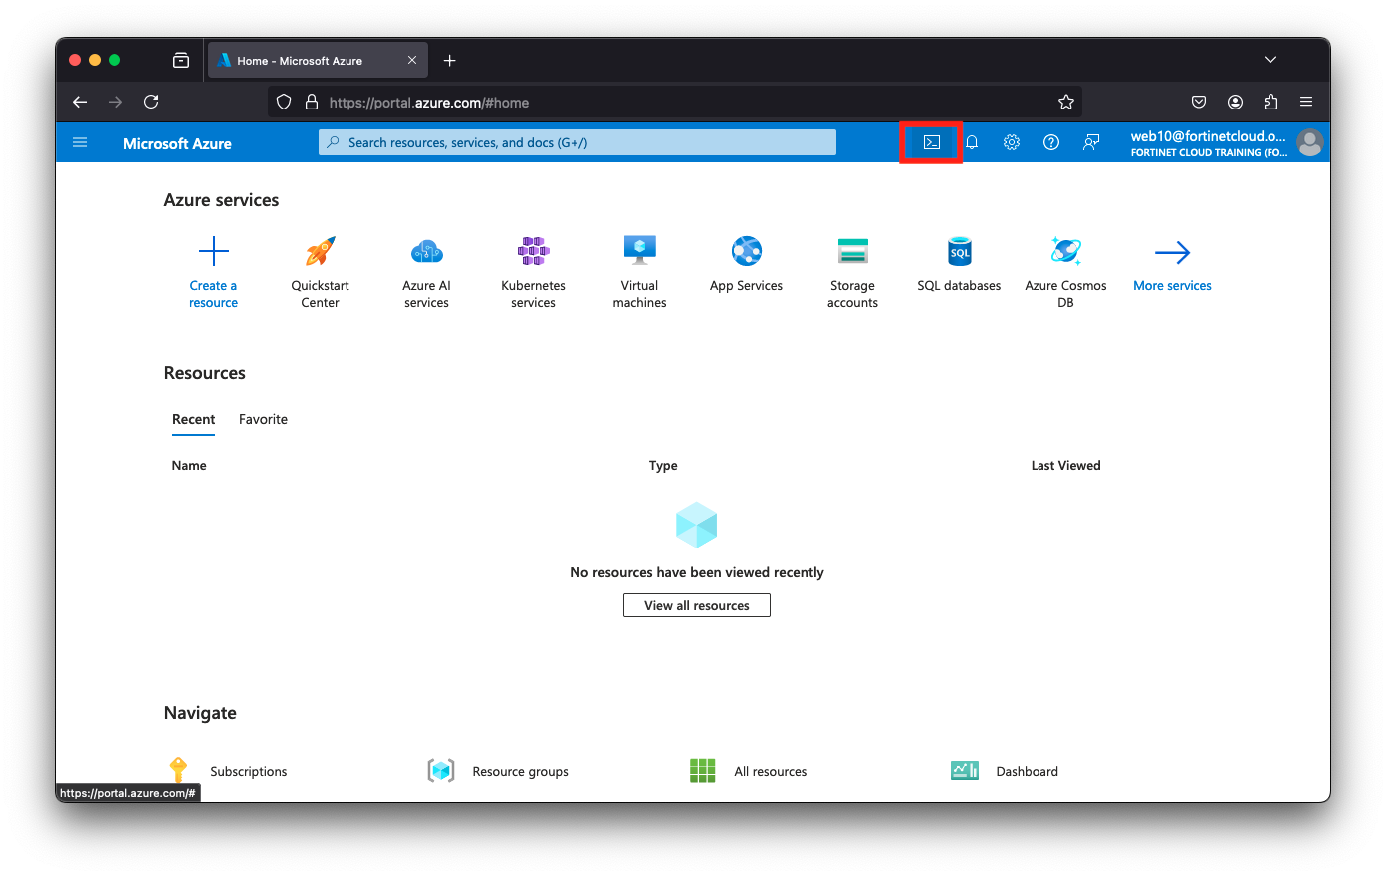Click the Quickstart Center label

coord(321,294)
